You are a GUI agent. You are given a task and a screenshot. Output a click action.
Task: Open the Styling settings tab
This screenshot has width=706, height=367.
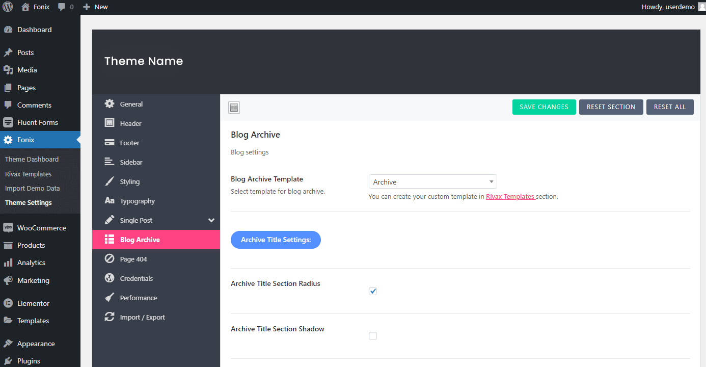coord(156,181)
